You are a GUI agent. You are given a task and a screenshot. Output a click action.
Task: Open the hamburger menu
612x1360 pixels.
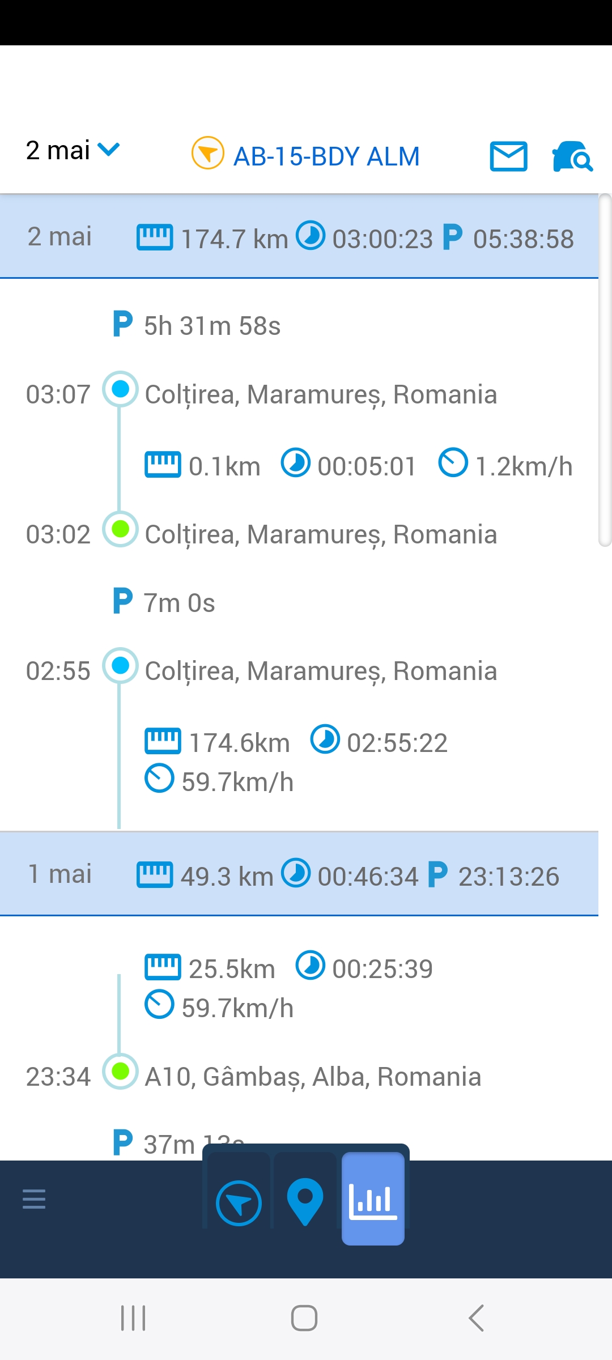coord(34,1199)
